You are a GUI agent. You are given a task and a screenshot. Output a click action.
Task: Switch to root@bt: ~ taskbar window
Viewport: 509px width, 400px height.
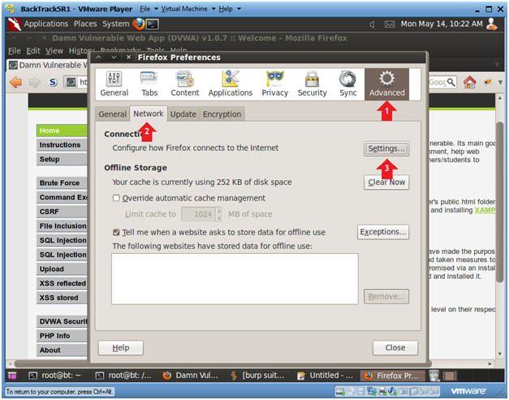[55, 376]
